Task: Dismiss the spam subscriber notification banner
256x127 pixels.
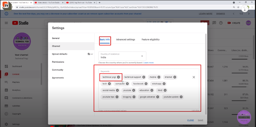Action: click(x=221, y=14)
